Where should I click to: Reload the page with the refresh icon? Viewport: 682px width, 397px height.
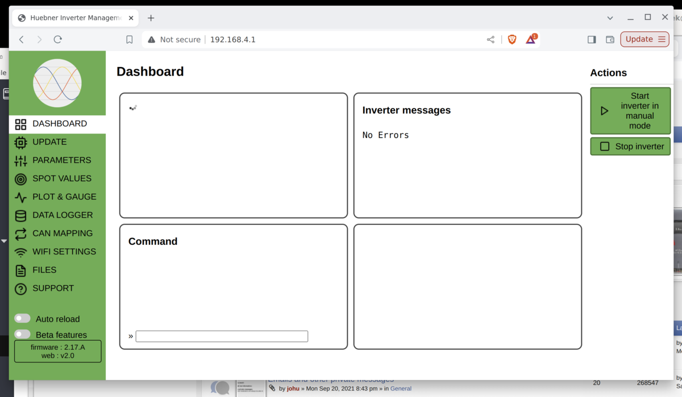(x=57, y=39)
